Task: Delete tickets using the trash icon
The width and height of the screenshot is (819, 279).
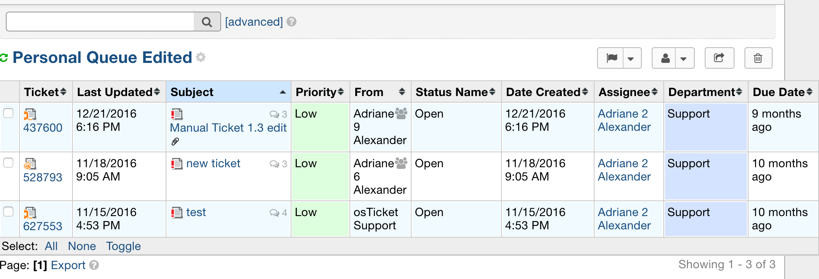Action: (x=758, y=58)
